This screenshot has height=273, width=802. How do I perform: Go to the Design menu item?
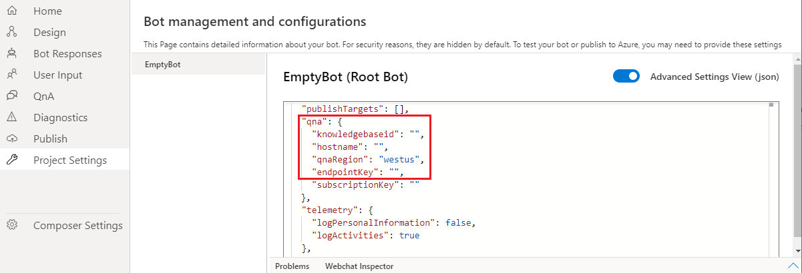point(49,32)
